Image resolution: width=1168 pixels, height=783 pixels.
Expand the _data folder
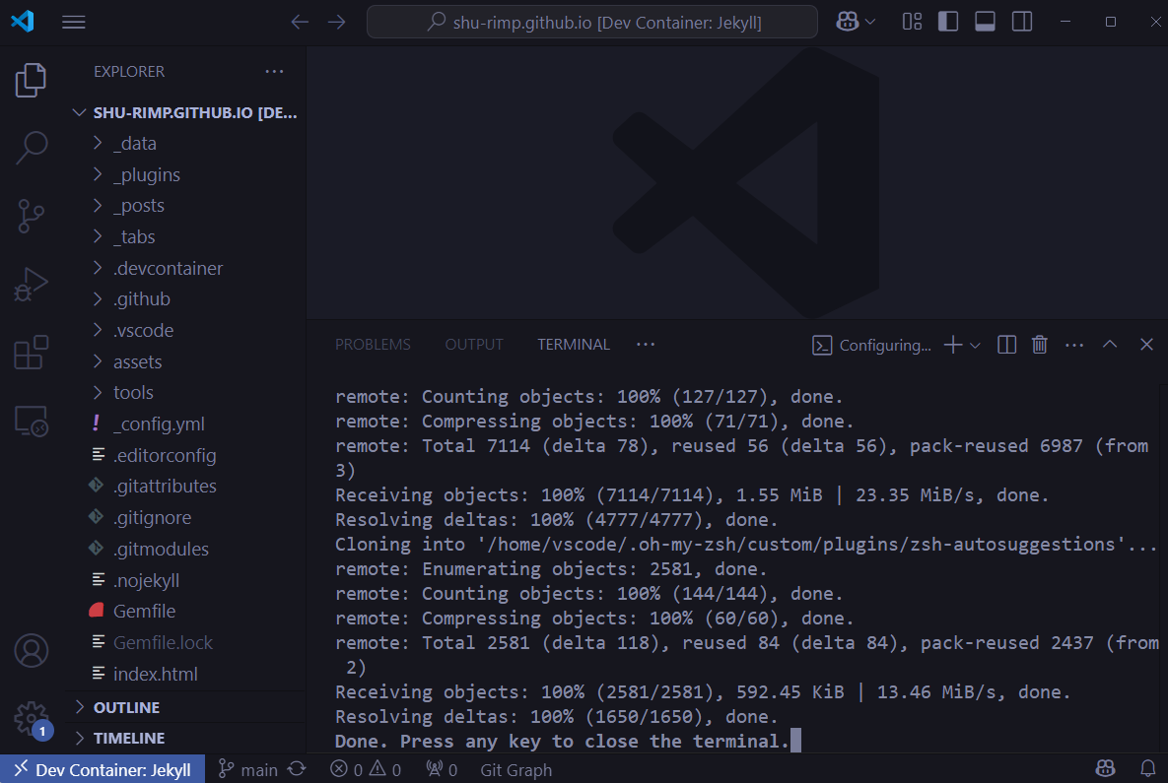pyautogui.click(x=186, y=143)
